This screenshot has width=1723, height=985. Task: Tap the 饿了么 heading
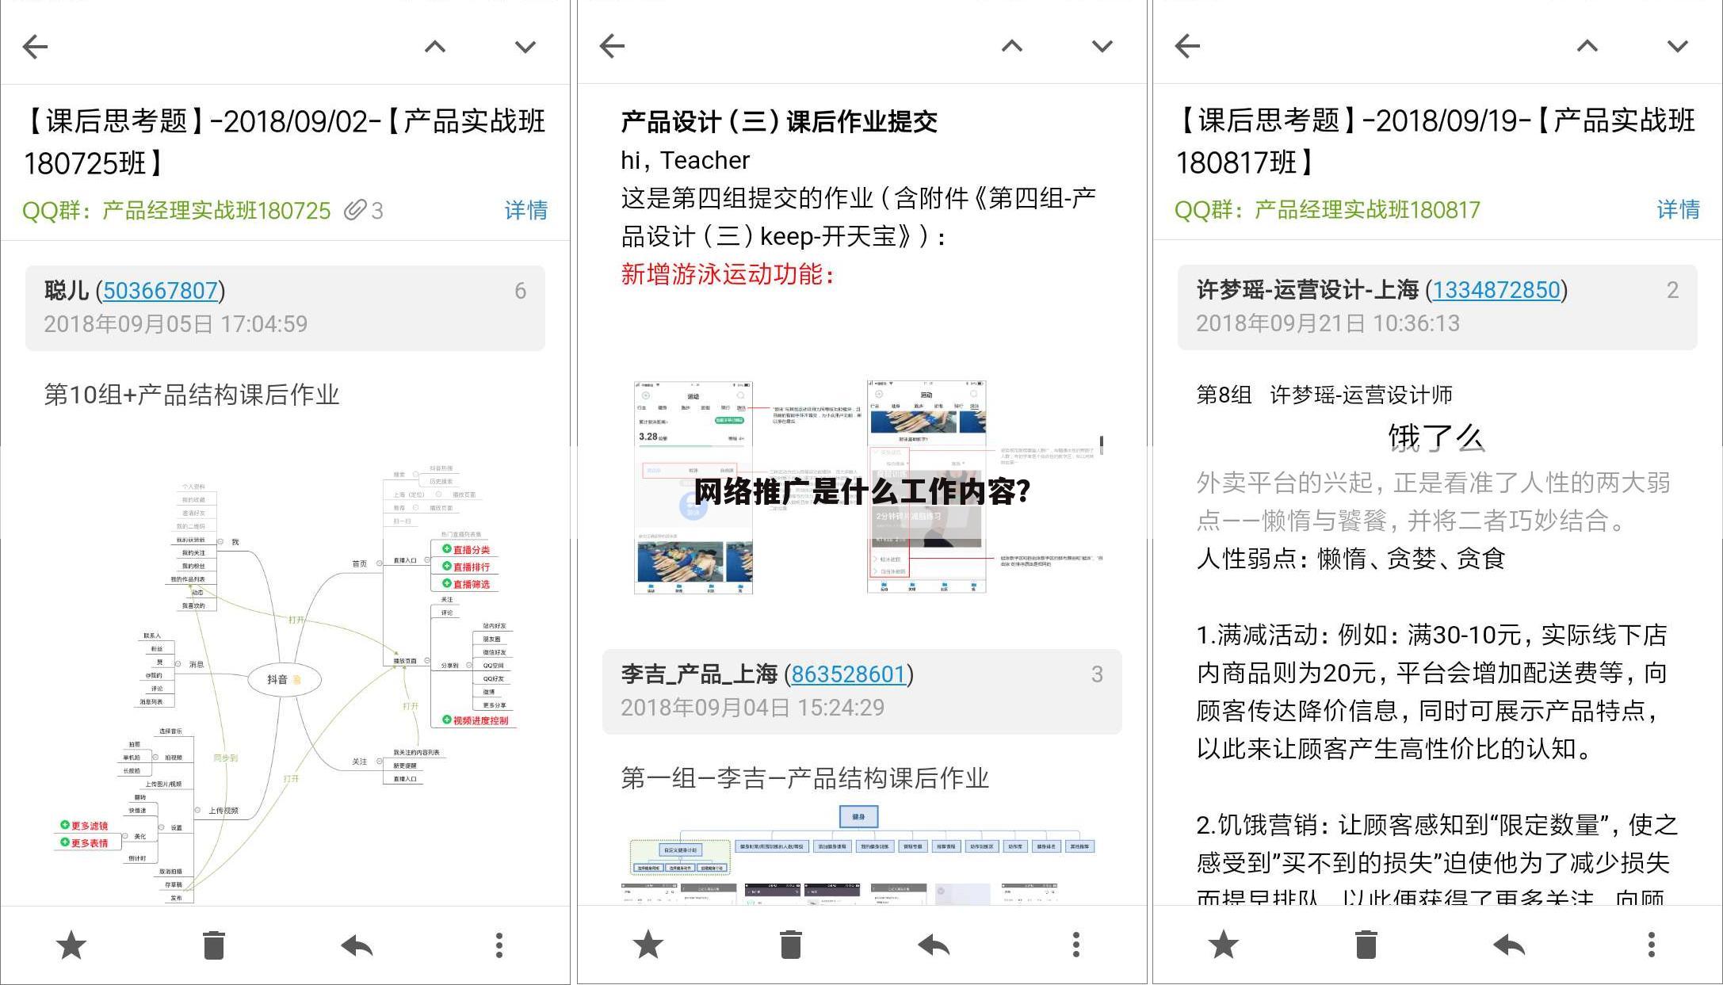click(x=1436, y=437)
